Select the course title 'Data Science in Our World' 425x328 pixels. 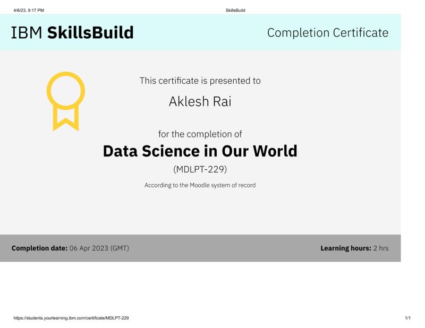pos(200,151)
